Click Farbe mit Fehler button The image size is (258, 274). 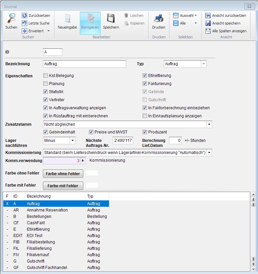point(63,186)
